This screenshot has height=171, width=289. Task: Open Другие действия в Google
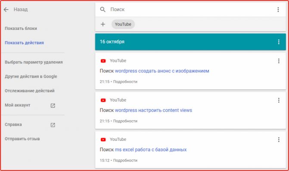point(31,76)
